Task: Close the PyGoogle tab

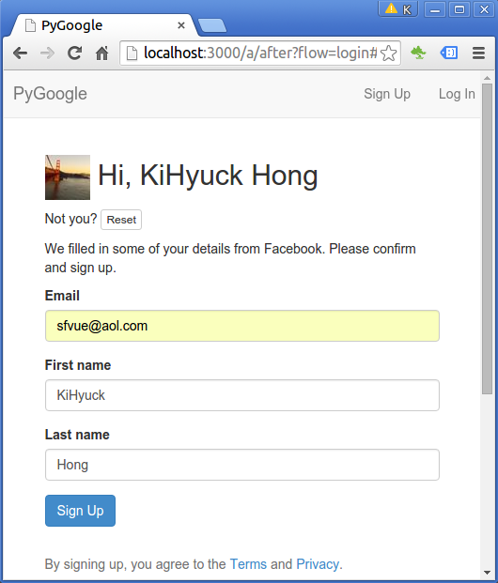Action: click(x=181, y=25)
